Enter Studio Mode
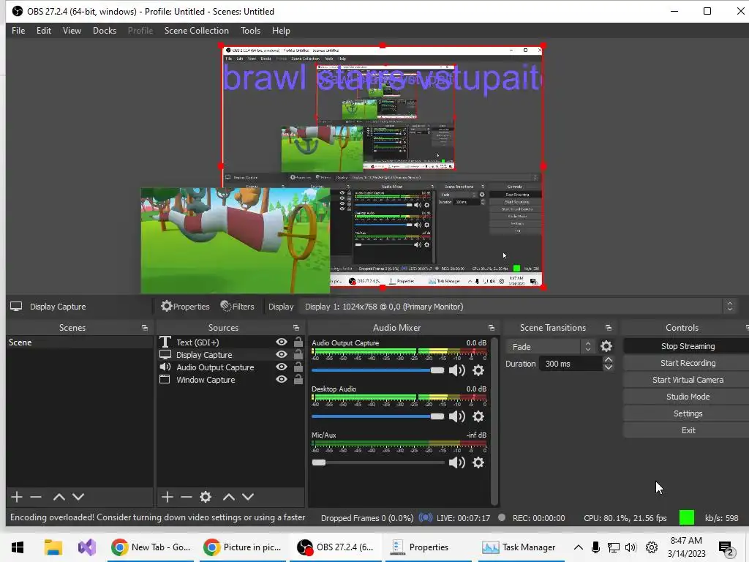 pos(688,396)
